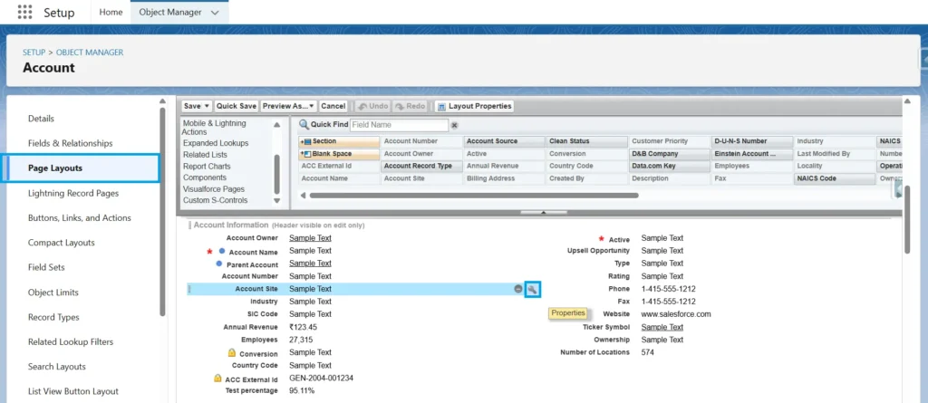Click the Quick Find Field Name input
This screenshot has width=928, height=403.
(399, 125)
